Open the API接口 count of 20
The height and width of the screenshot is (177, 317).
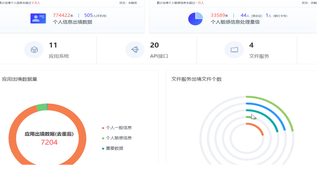click(x=154, y=45)
